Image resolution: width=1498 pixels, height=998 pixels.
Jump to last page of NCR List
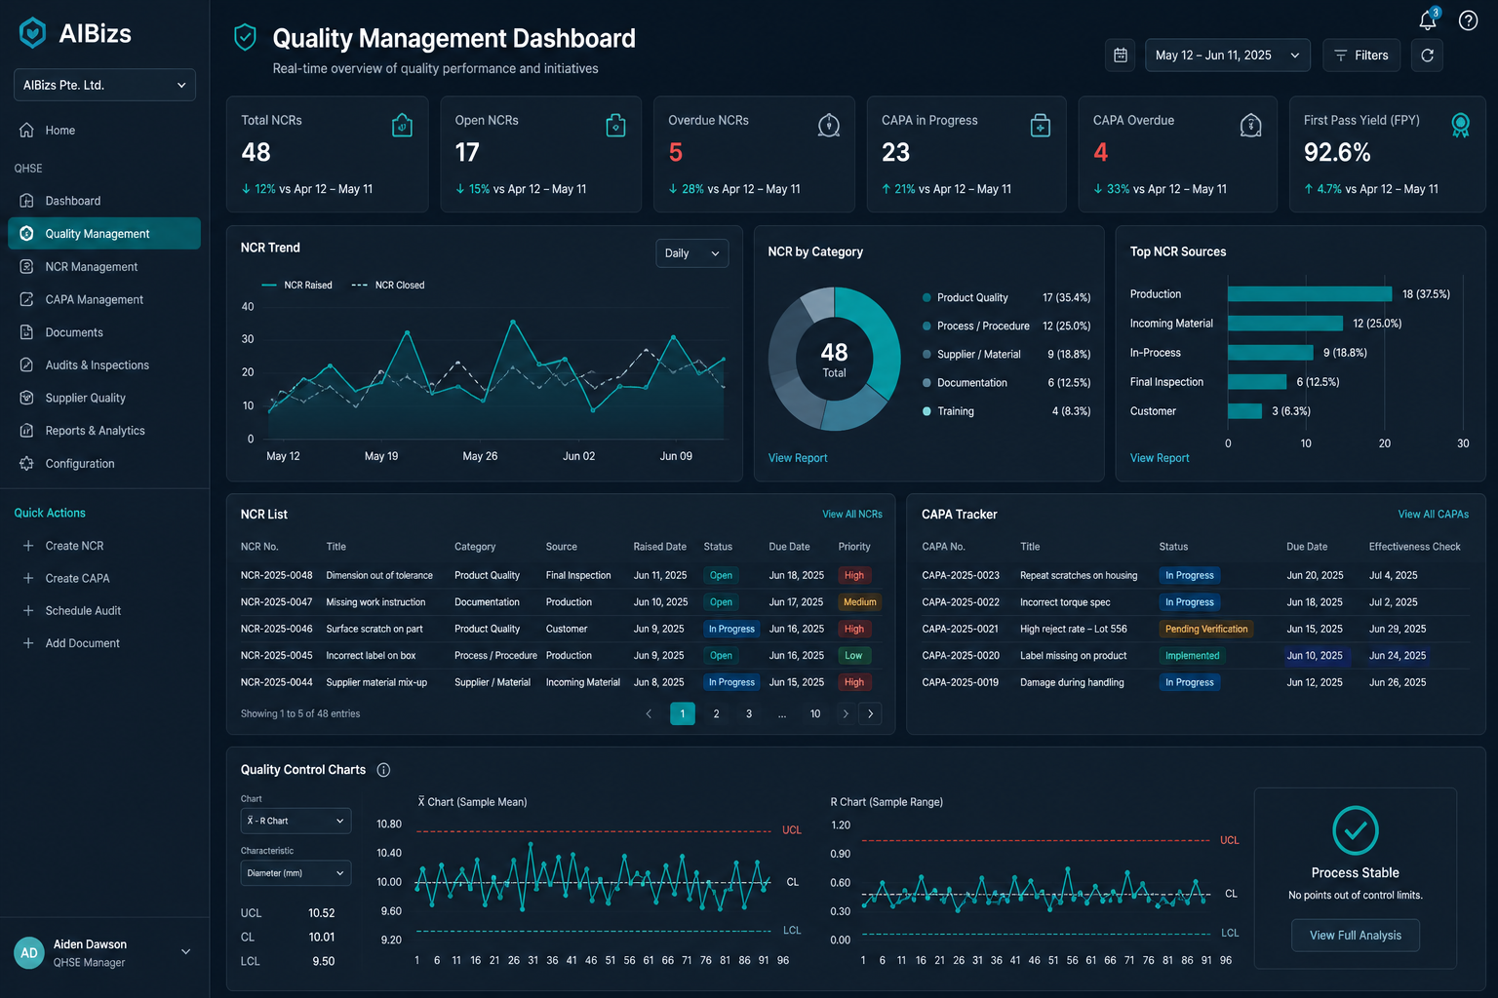coord(871,714)
